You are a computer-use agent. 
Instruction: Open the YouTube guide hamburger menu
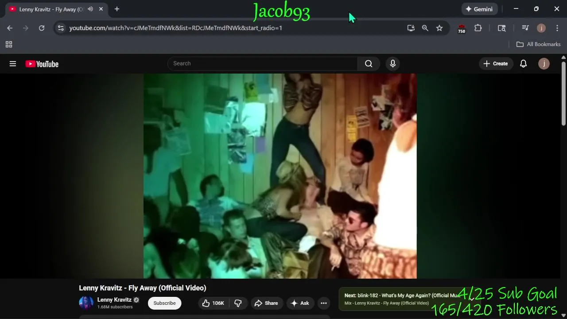coord(13,64)
